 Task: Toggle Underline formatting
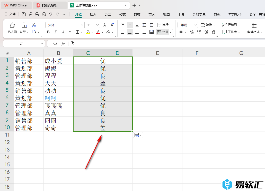(63, 32)
